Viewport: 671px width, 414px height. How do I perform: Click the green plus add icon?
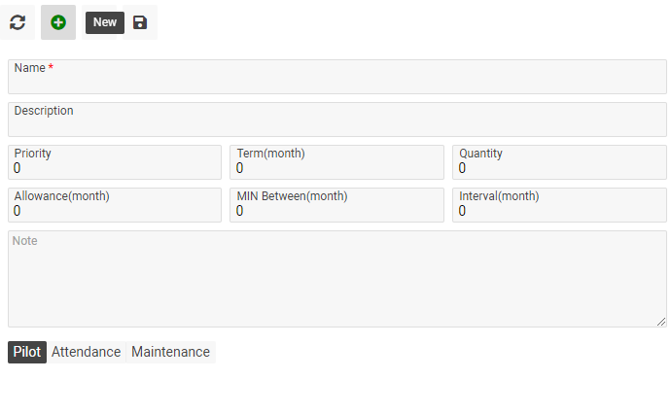click(58, 22)
